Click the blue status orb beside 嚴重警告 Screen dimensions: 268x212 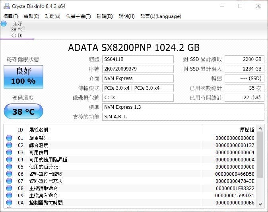pos(9,138)
